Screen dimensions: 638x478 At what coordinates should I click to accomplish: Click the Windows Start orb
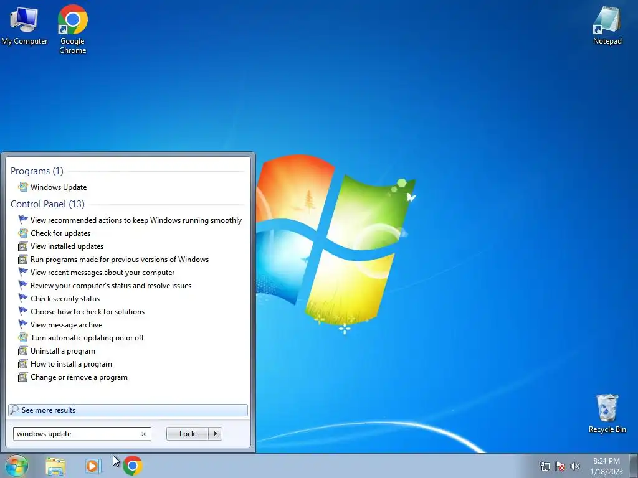[17, 466]
